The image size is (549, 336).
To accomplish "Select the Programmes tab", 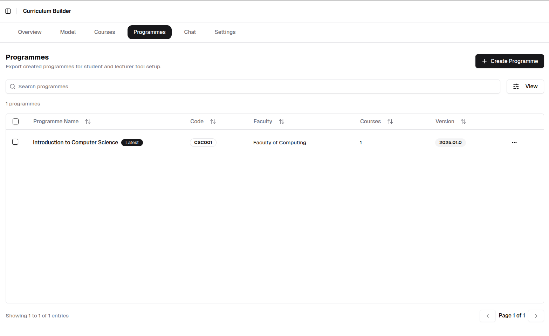I will point(150,32).
